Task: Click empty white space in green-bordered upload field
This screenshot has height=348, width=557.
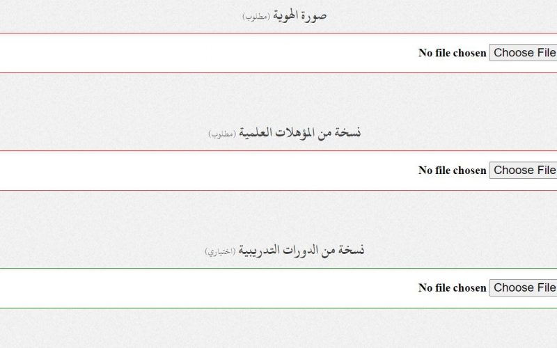Action: point(206,288)
